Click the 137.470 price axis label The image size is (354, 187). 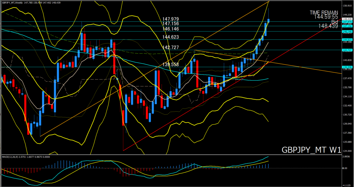tap(347, 78)
